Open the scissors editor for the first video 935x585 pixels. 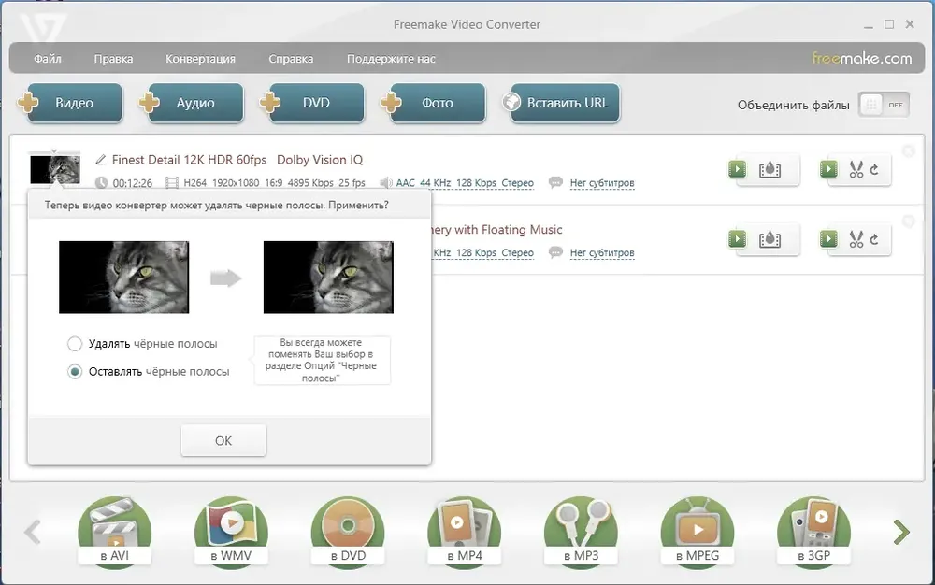click(856, 170)
